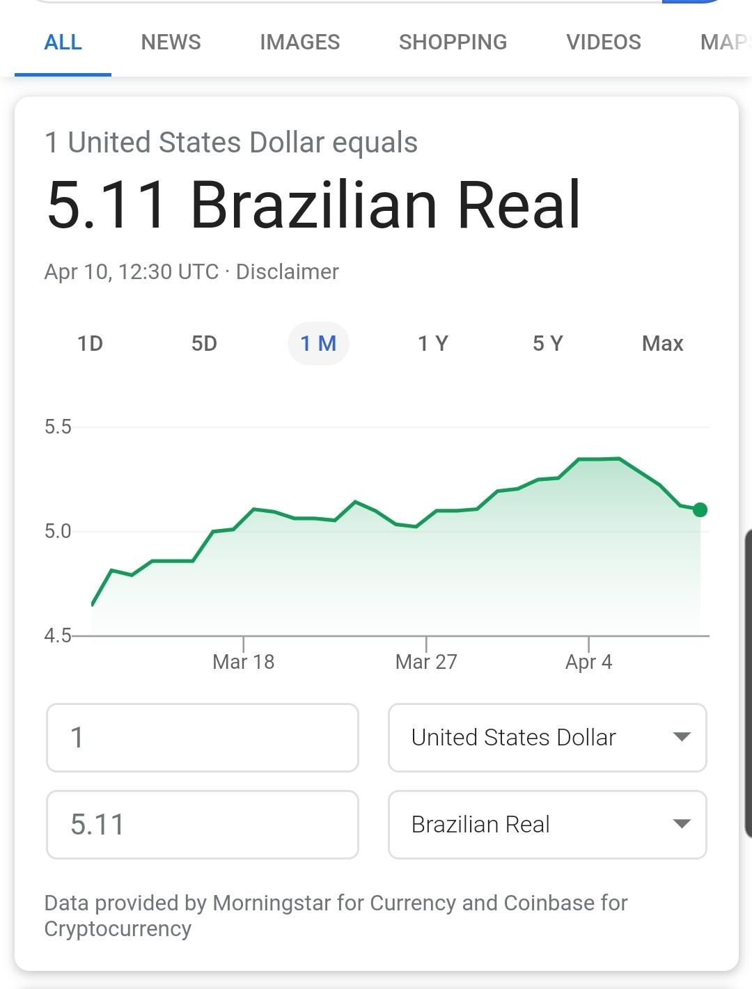Switch to the IMAGES tab

pyautogui.click(x=299, y=42)
